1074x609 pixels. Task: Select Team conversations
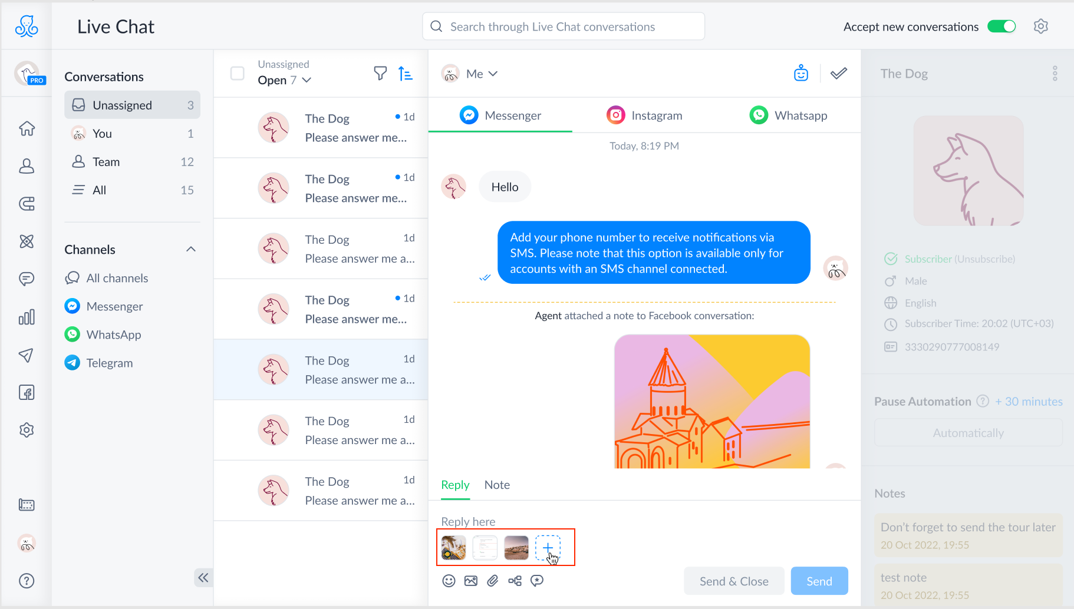point(133,162)
